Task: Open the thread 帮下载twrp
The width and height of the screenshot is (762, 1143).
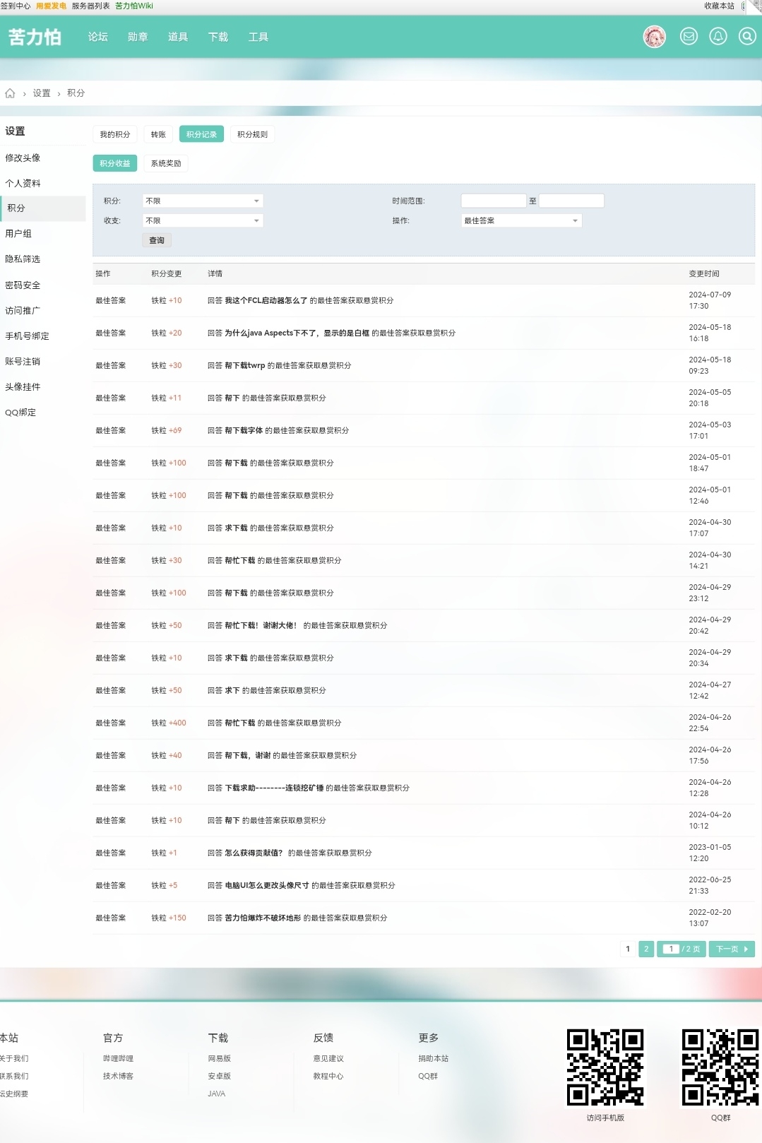Action: pyautogui.click(x=244, y=366)
